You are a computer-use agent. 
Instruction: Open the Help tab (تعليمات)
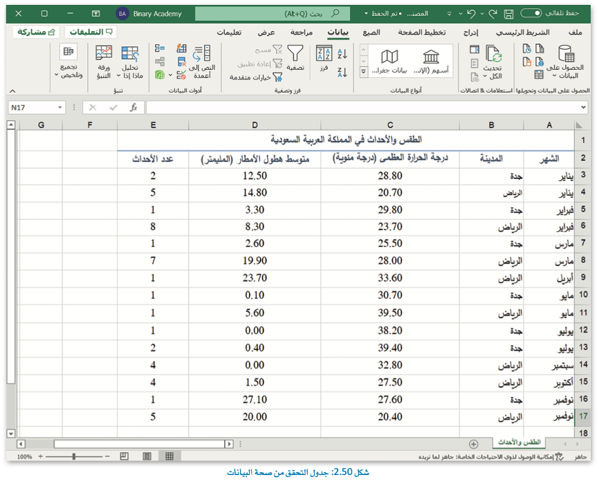click(x=229, y=32)
